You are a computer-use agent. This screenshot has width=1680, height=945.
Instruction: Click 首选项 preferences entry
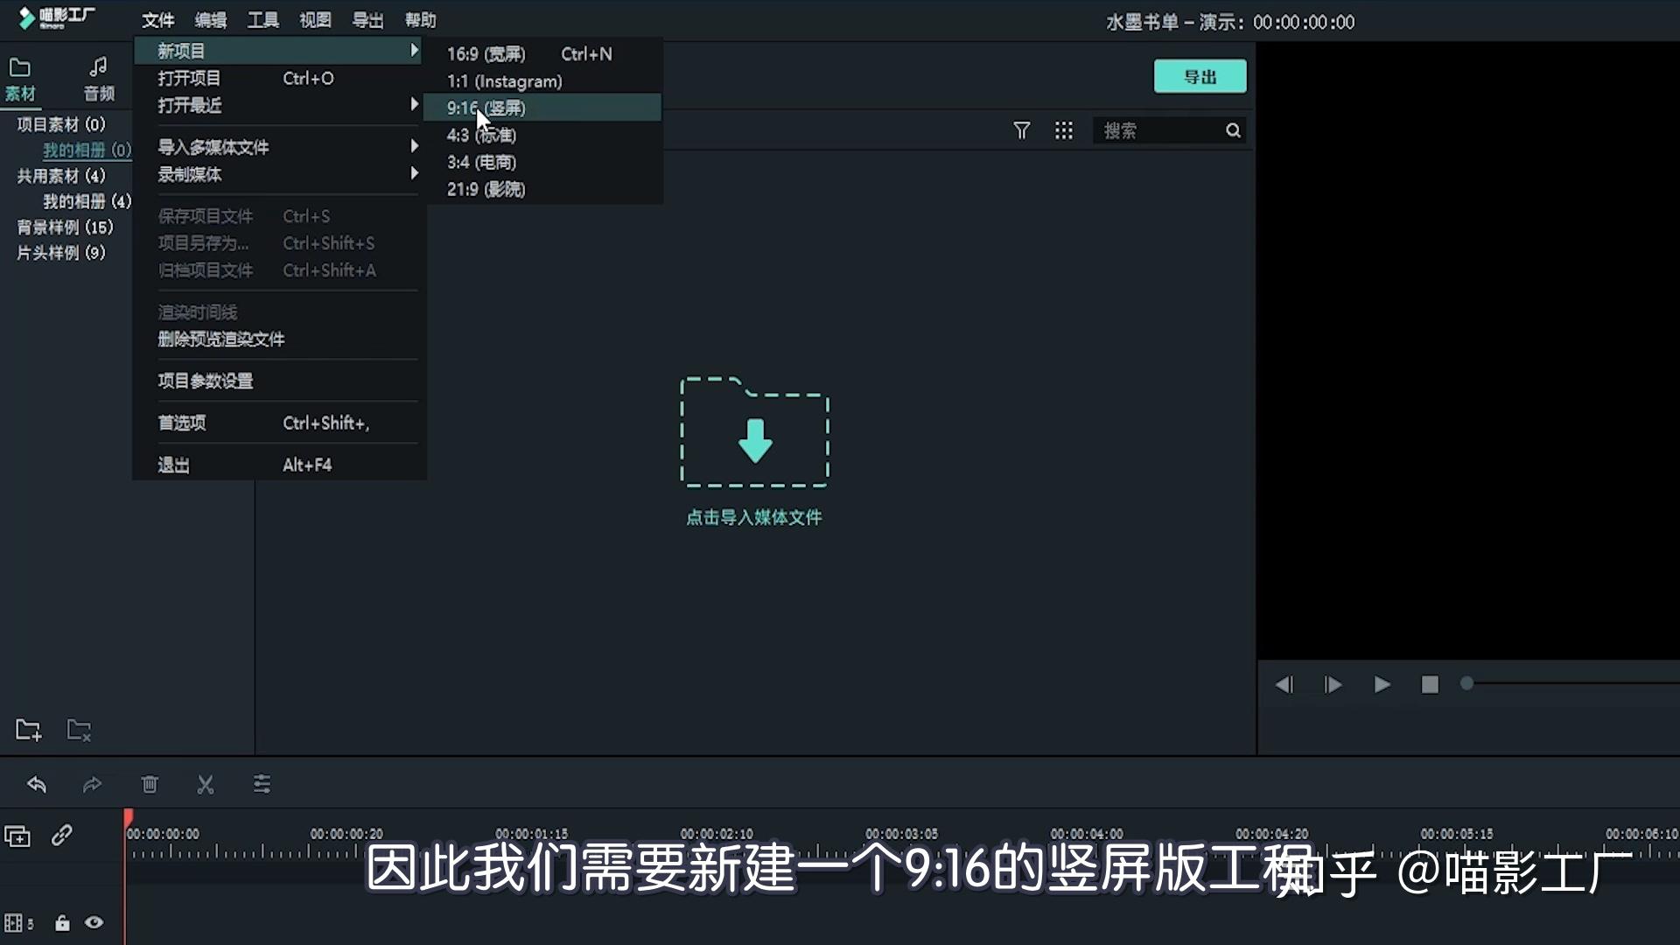click(x=279, y=423)
